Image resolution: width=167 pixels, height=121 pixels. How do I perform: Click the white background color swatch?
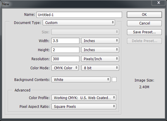[114, 79]
